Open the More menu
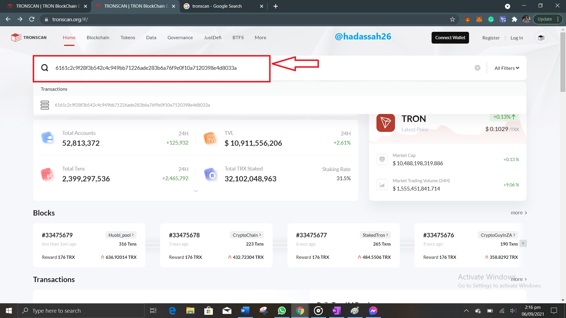 (260, 38)
